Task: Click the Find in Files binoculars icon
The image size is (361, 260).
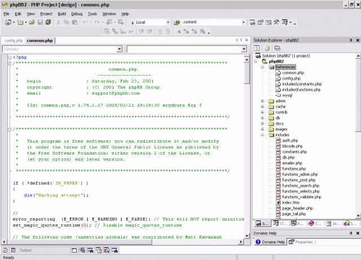Action: [x=177, y=23]
